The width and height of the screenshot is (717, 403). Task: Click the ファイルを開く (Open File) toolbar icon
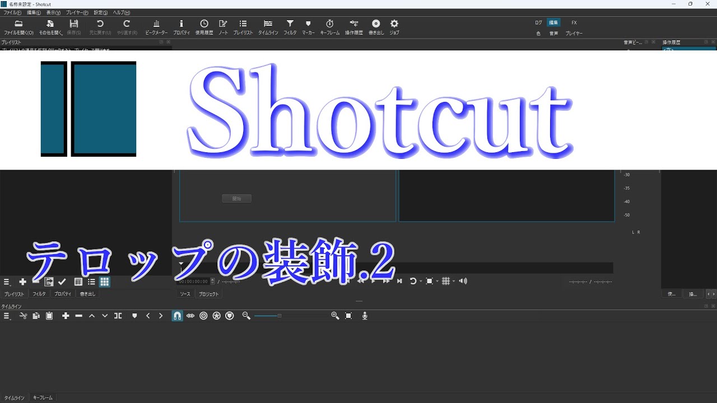[x=18, y=27]
